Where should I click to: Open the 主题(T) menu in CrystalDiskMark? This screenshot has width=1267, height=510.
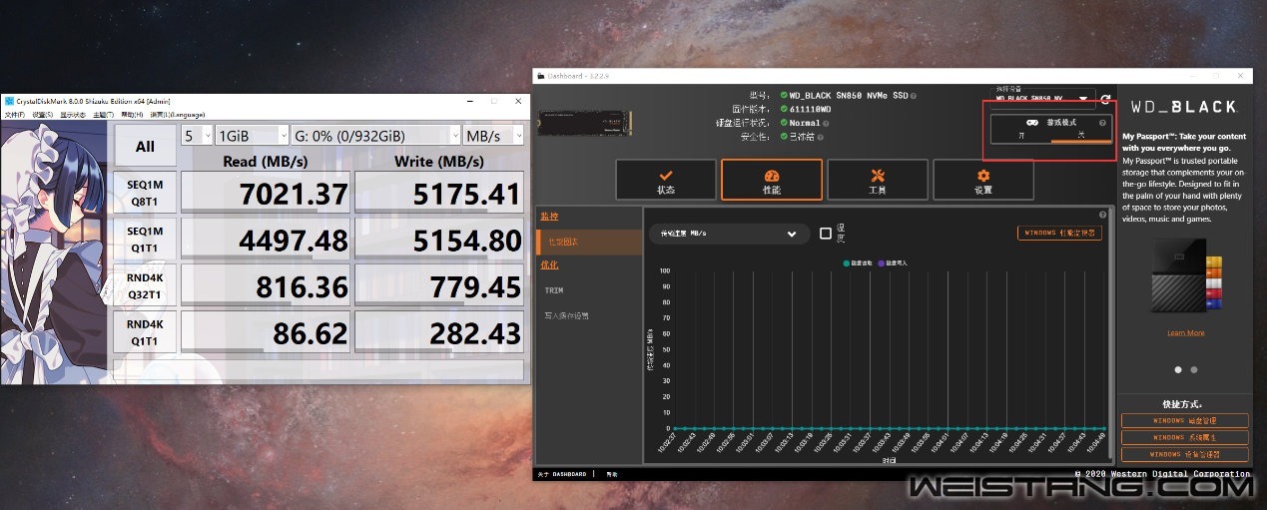coord(102,114)
